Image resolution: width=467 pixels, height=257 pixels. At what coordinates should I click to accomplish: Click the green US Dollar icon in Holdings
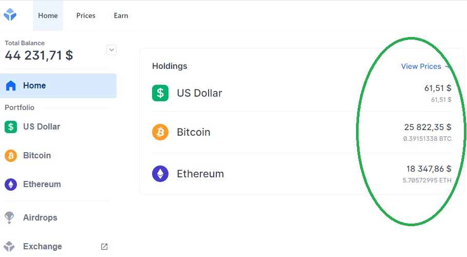click(x=160, y=93)
